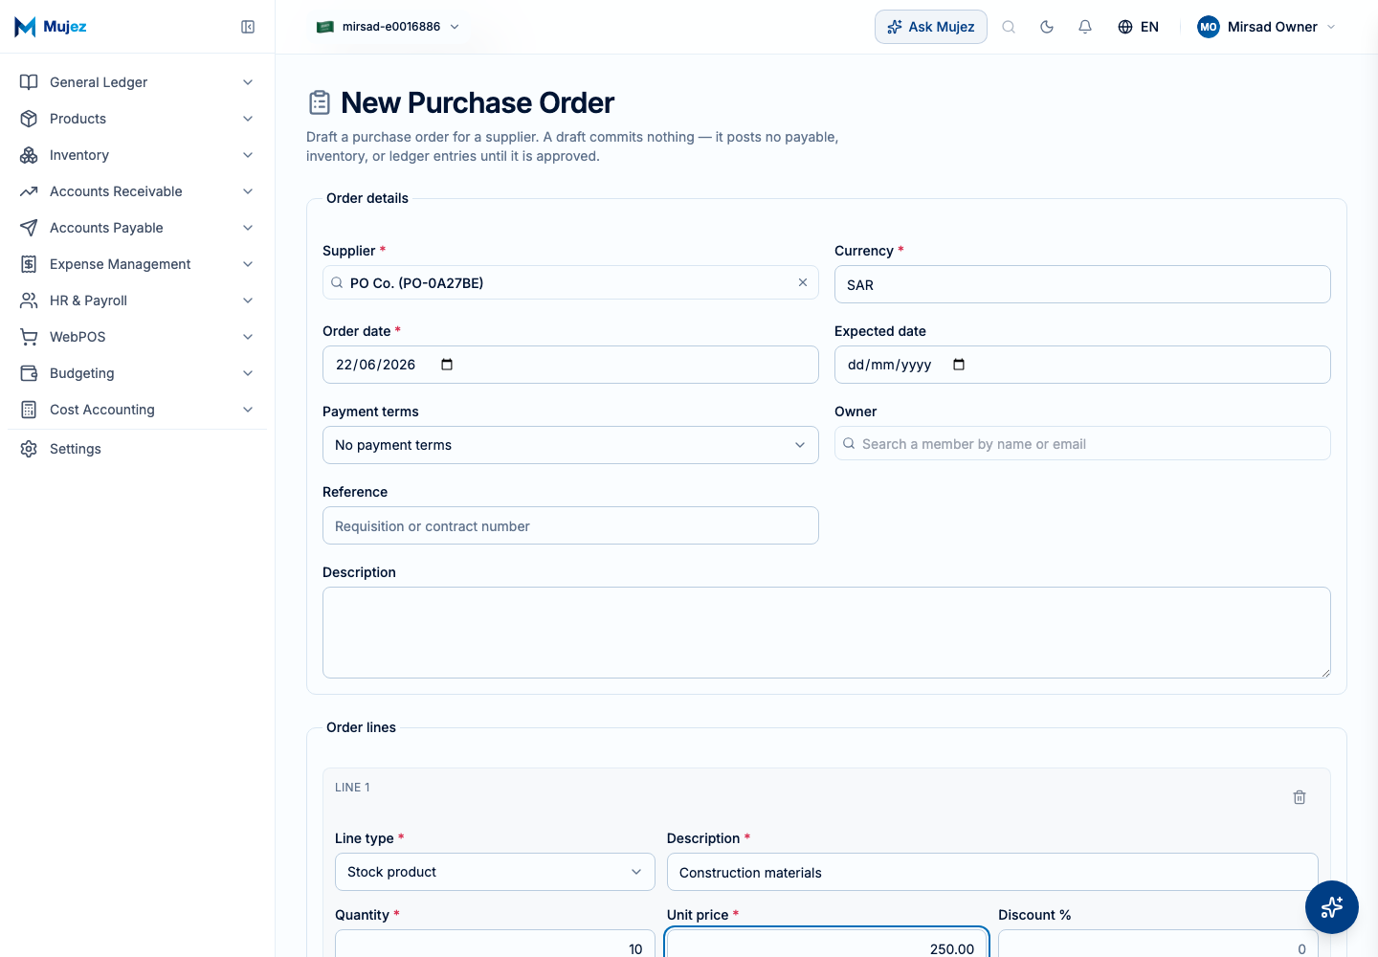
Task: Expand the Cost Accounting chevron
Action: coord(248,410)
